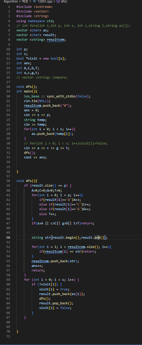Viewport: 142px width, 345px height.
Task: Click line number 19 in the gutter
Action: 8,91
